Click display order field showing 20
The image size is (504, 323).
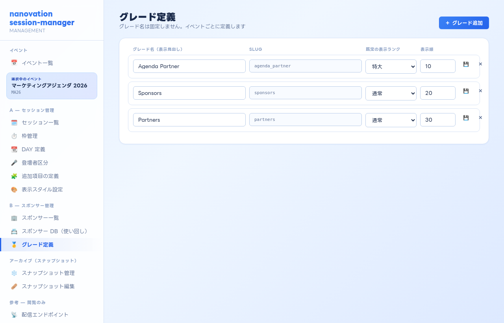tap(438, 93)
